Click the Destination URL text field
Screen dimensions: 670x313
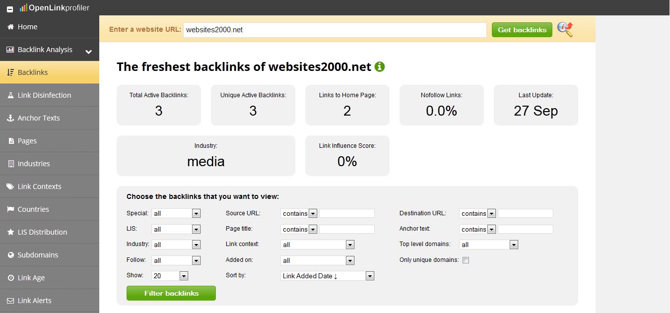526,213
